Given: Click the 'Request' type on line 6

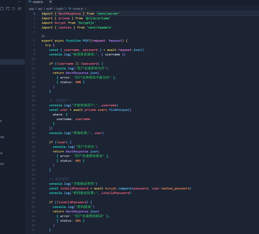Looking at the screenshot, I should point(115,41).
